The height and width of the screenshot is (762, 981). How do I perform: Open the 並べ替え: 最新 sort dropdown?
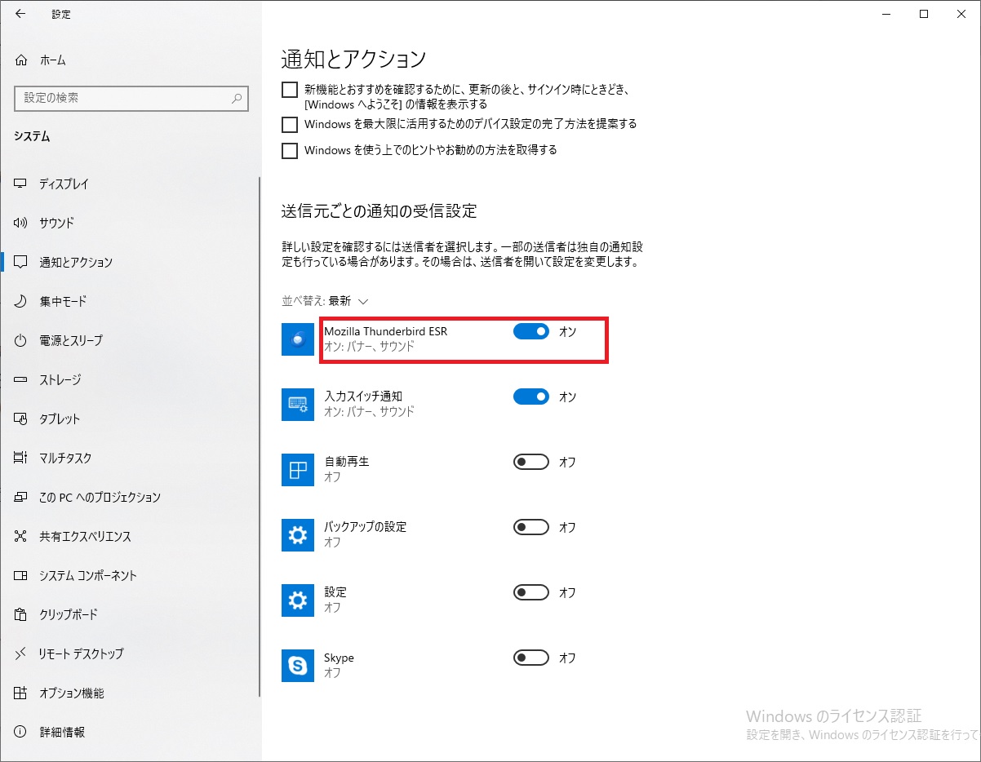[326, 300]
